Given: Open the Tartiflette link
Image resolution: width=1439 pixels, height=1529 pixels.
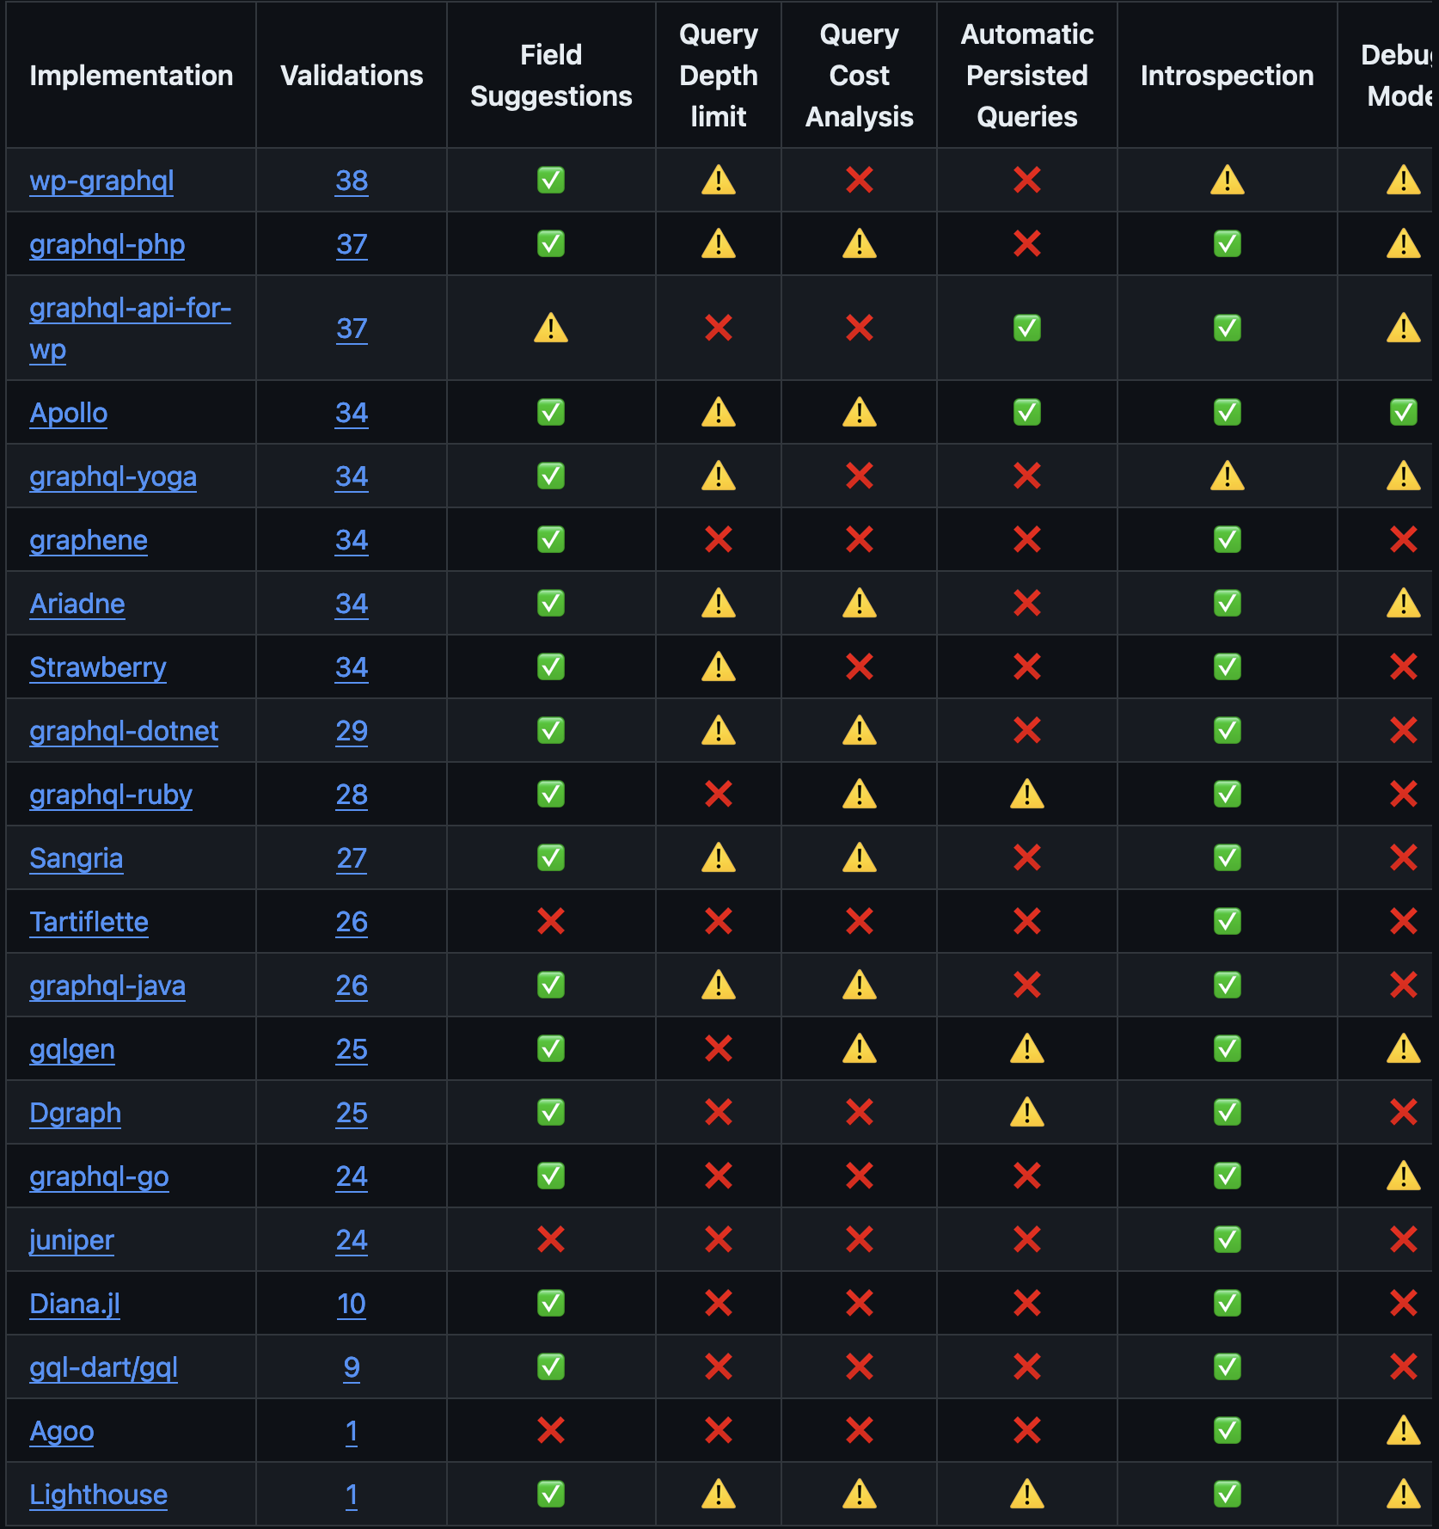Looking at the screenshot, I should pyautogui.click(x=89, y=923).
